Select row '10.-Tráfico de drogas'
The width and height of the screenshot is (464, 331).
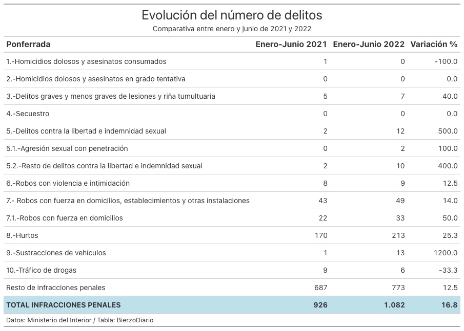(x=232, y=271)
